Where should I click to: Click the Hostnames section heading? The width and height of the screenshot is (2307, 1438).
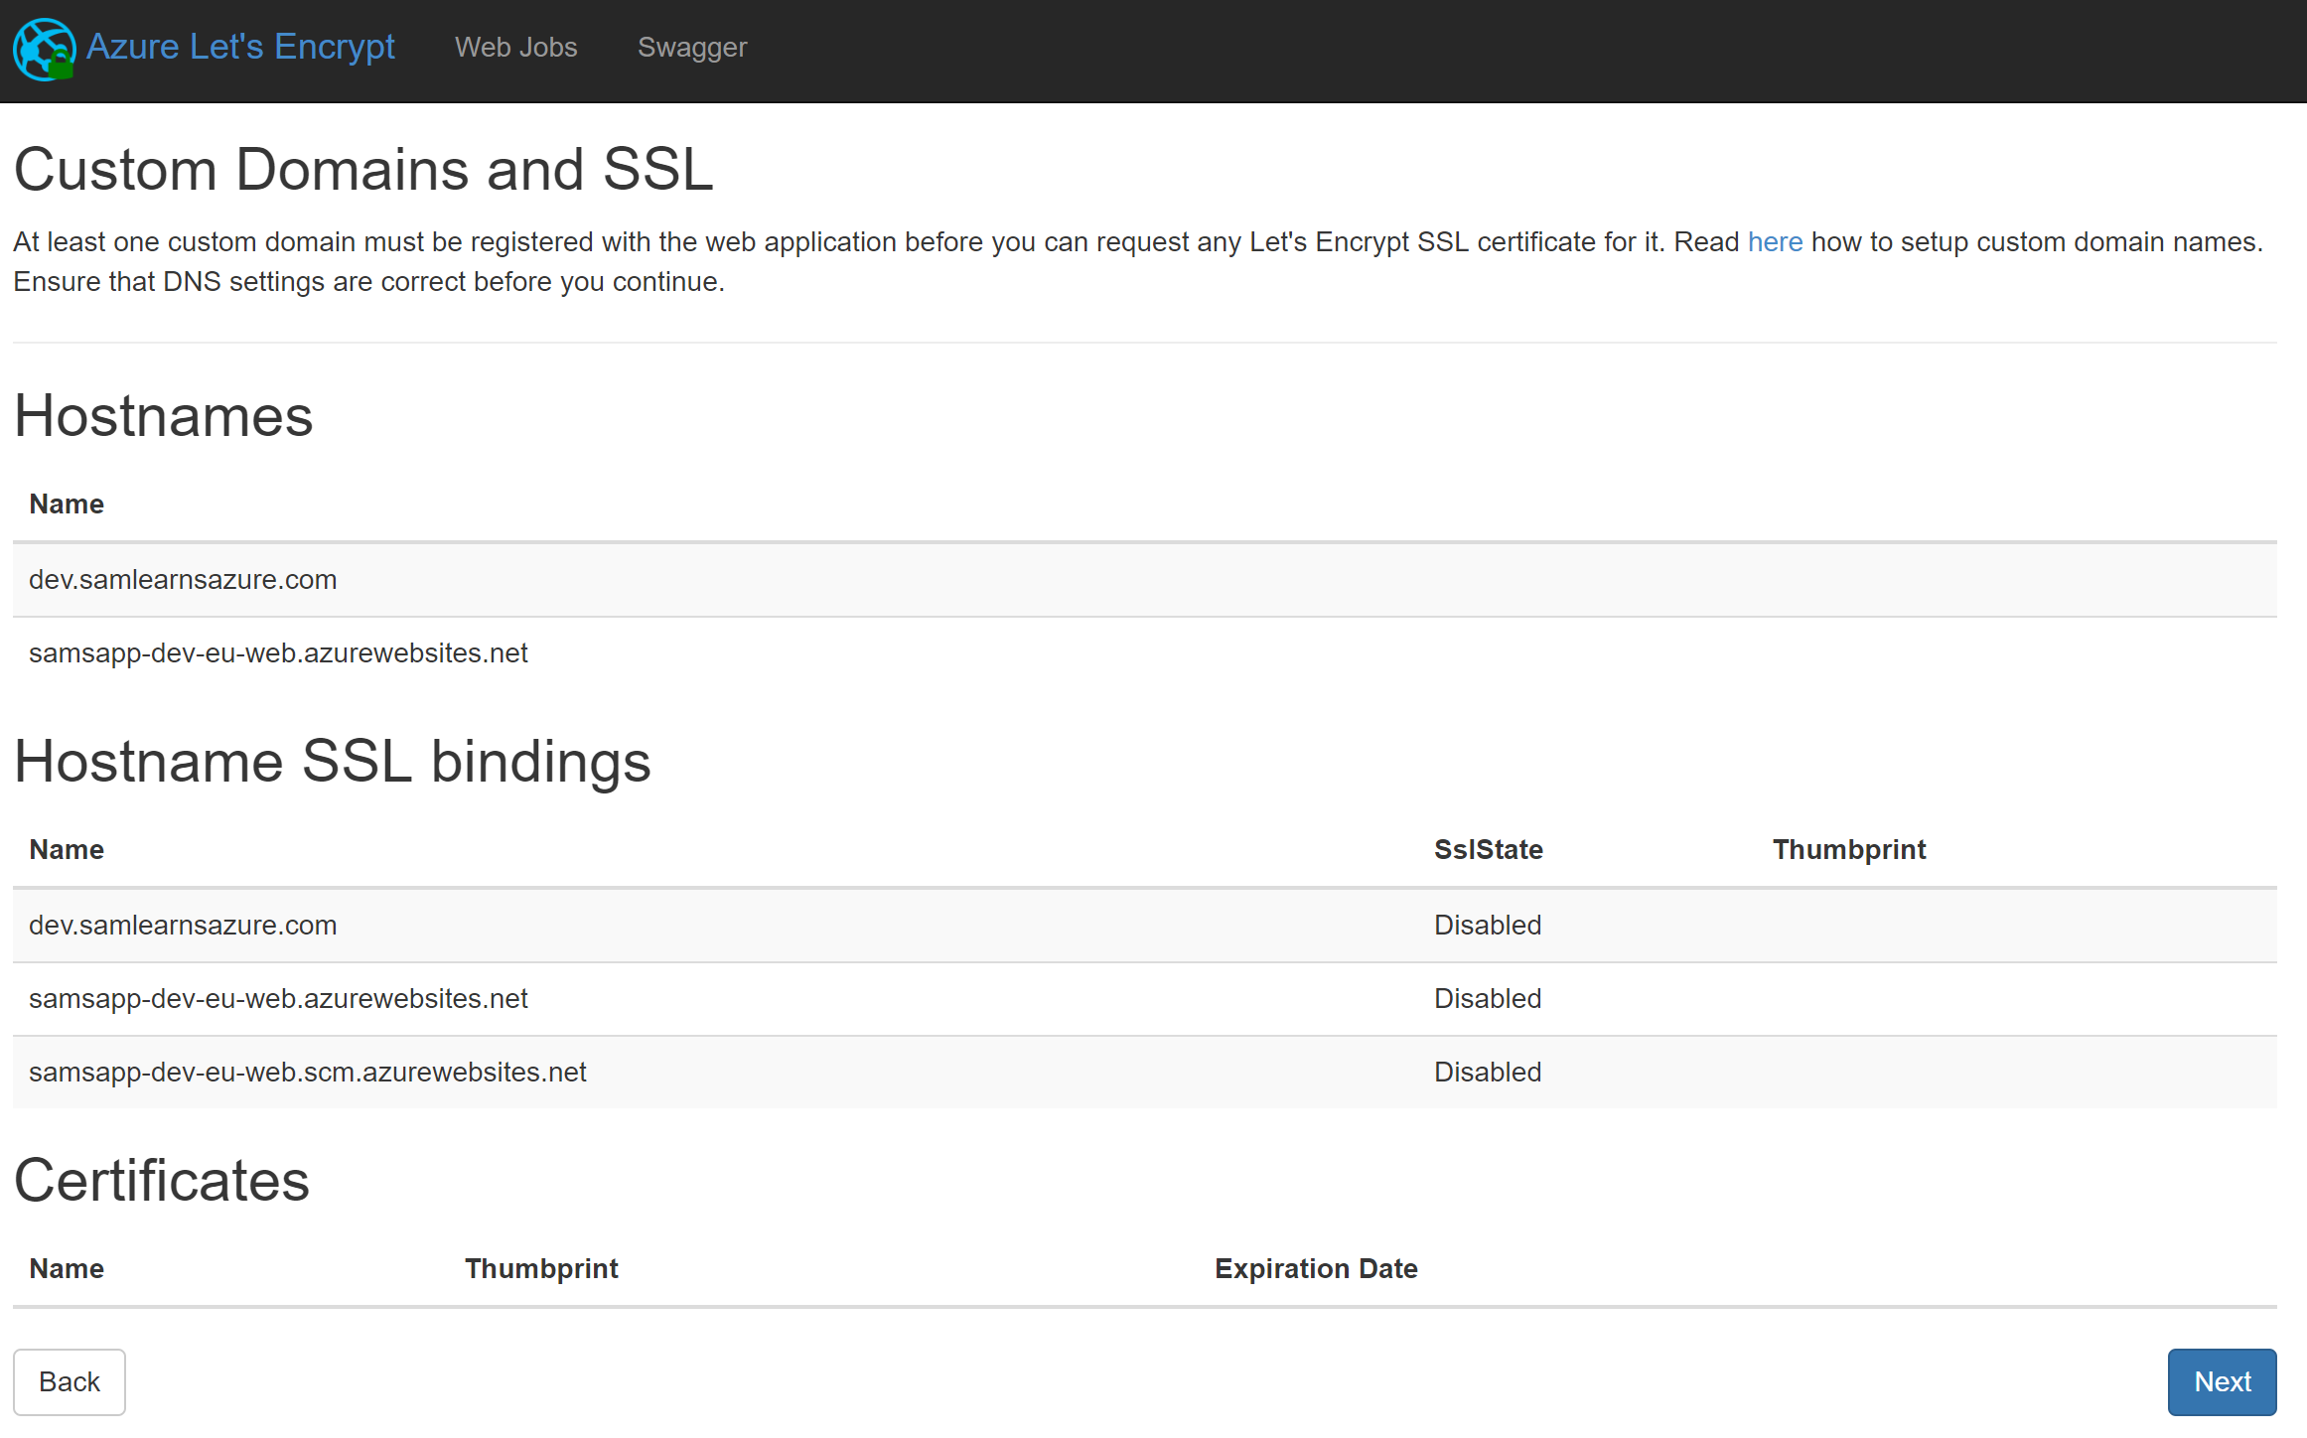[x=163, y=415]
